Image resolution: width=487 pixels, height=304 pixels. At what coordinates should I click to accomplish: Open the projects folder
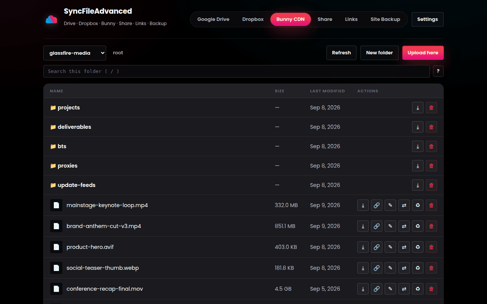[x=69, y=108]
